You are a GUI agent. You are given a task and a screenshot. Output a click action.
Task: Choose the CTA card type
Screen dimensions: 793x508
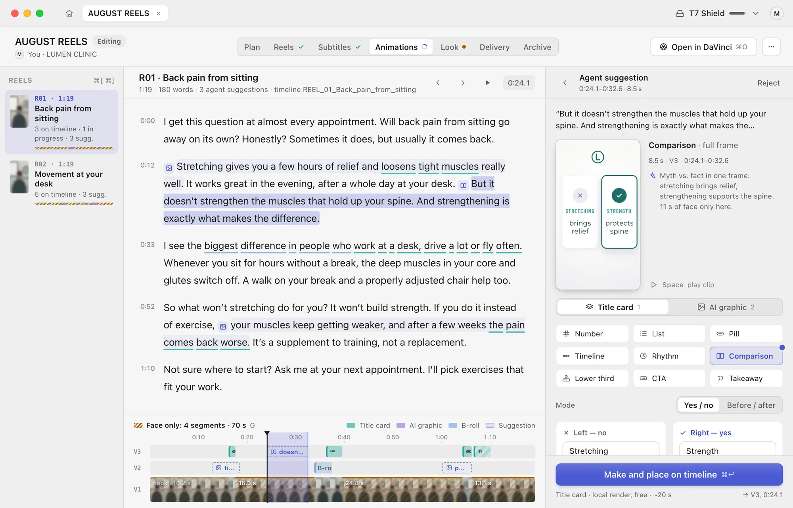tap(669, 378)
